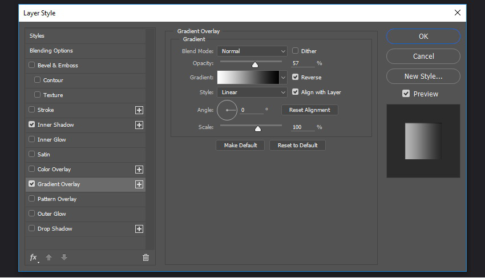Enable the Texture checkbox

(37, 95)
